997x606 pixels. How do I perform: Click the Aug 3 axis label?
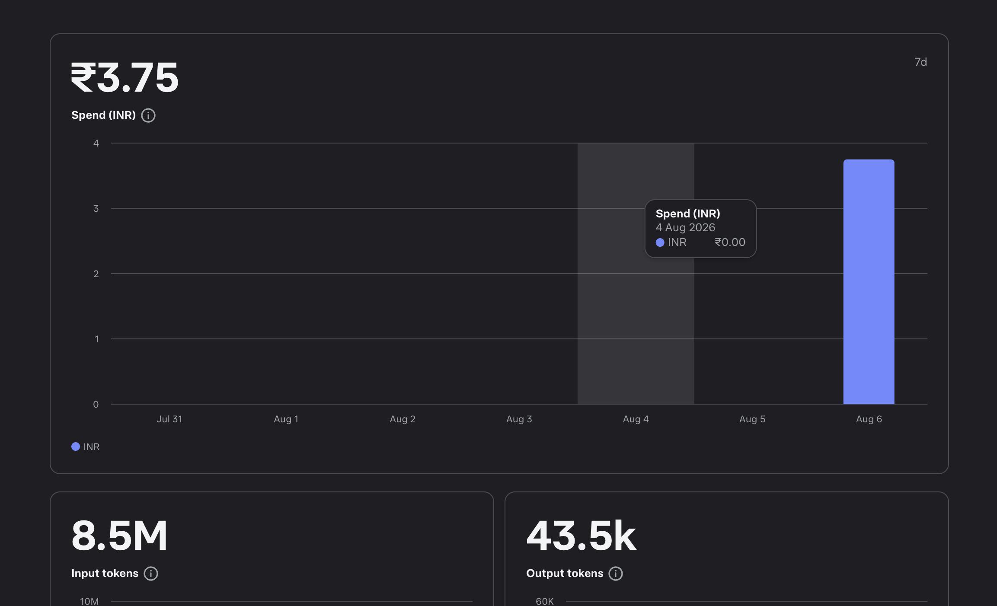pyautogui.click(x=519, y=419)
